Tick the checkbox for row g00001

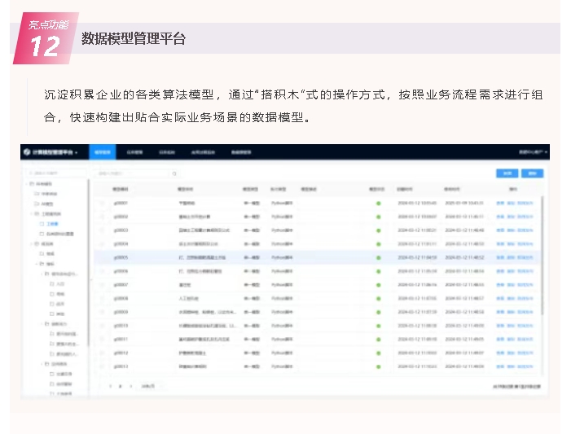(103, 203)
